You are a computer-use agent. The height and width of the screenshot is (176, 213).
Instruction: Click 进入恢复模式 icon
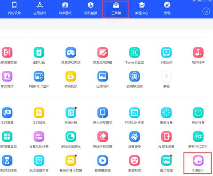click(x=103, y=113)
